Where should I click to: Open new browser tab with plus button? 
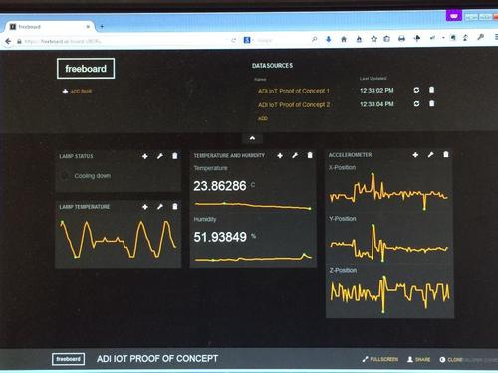(x=102, y=26)
